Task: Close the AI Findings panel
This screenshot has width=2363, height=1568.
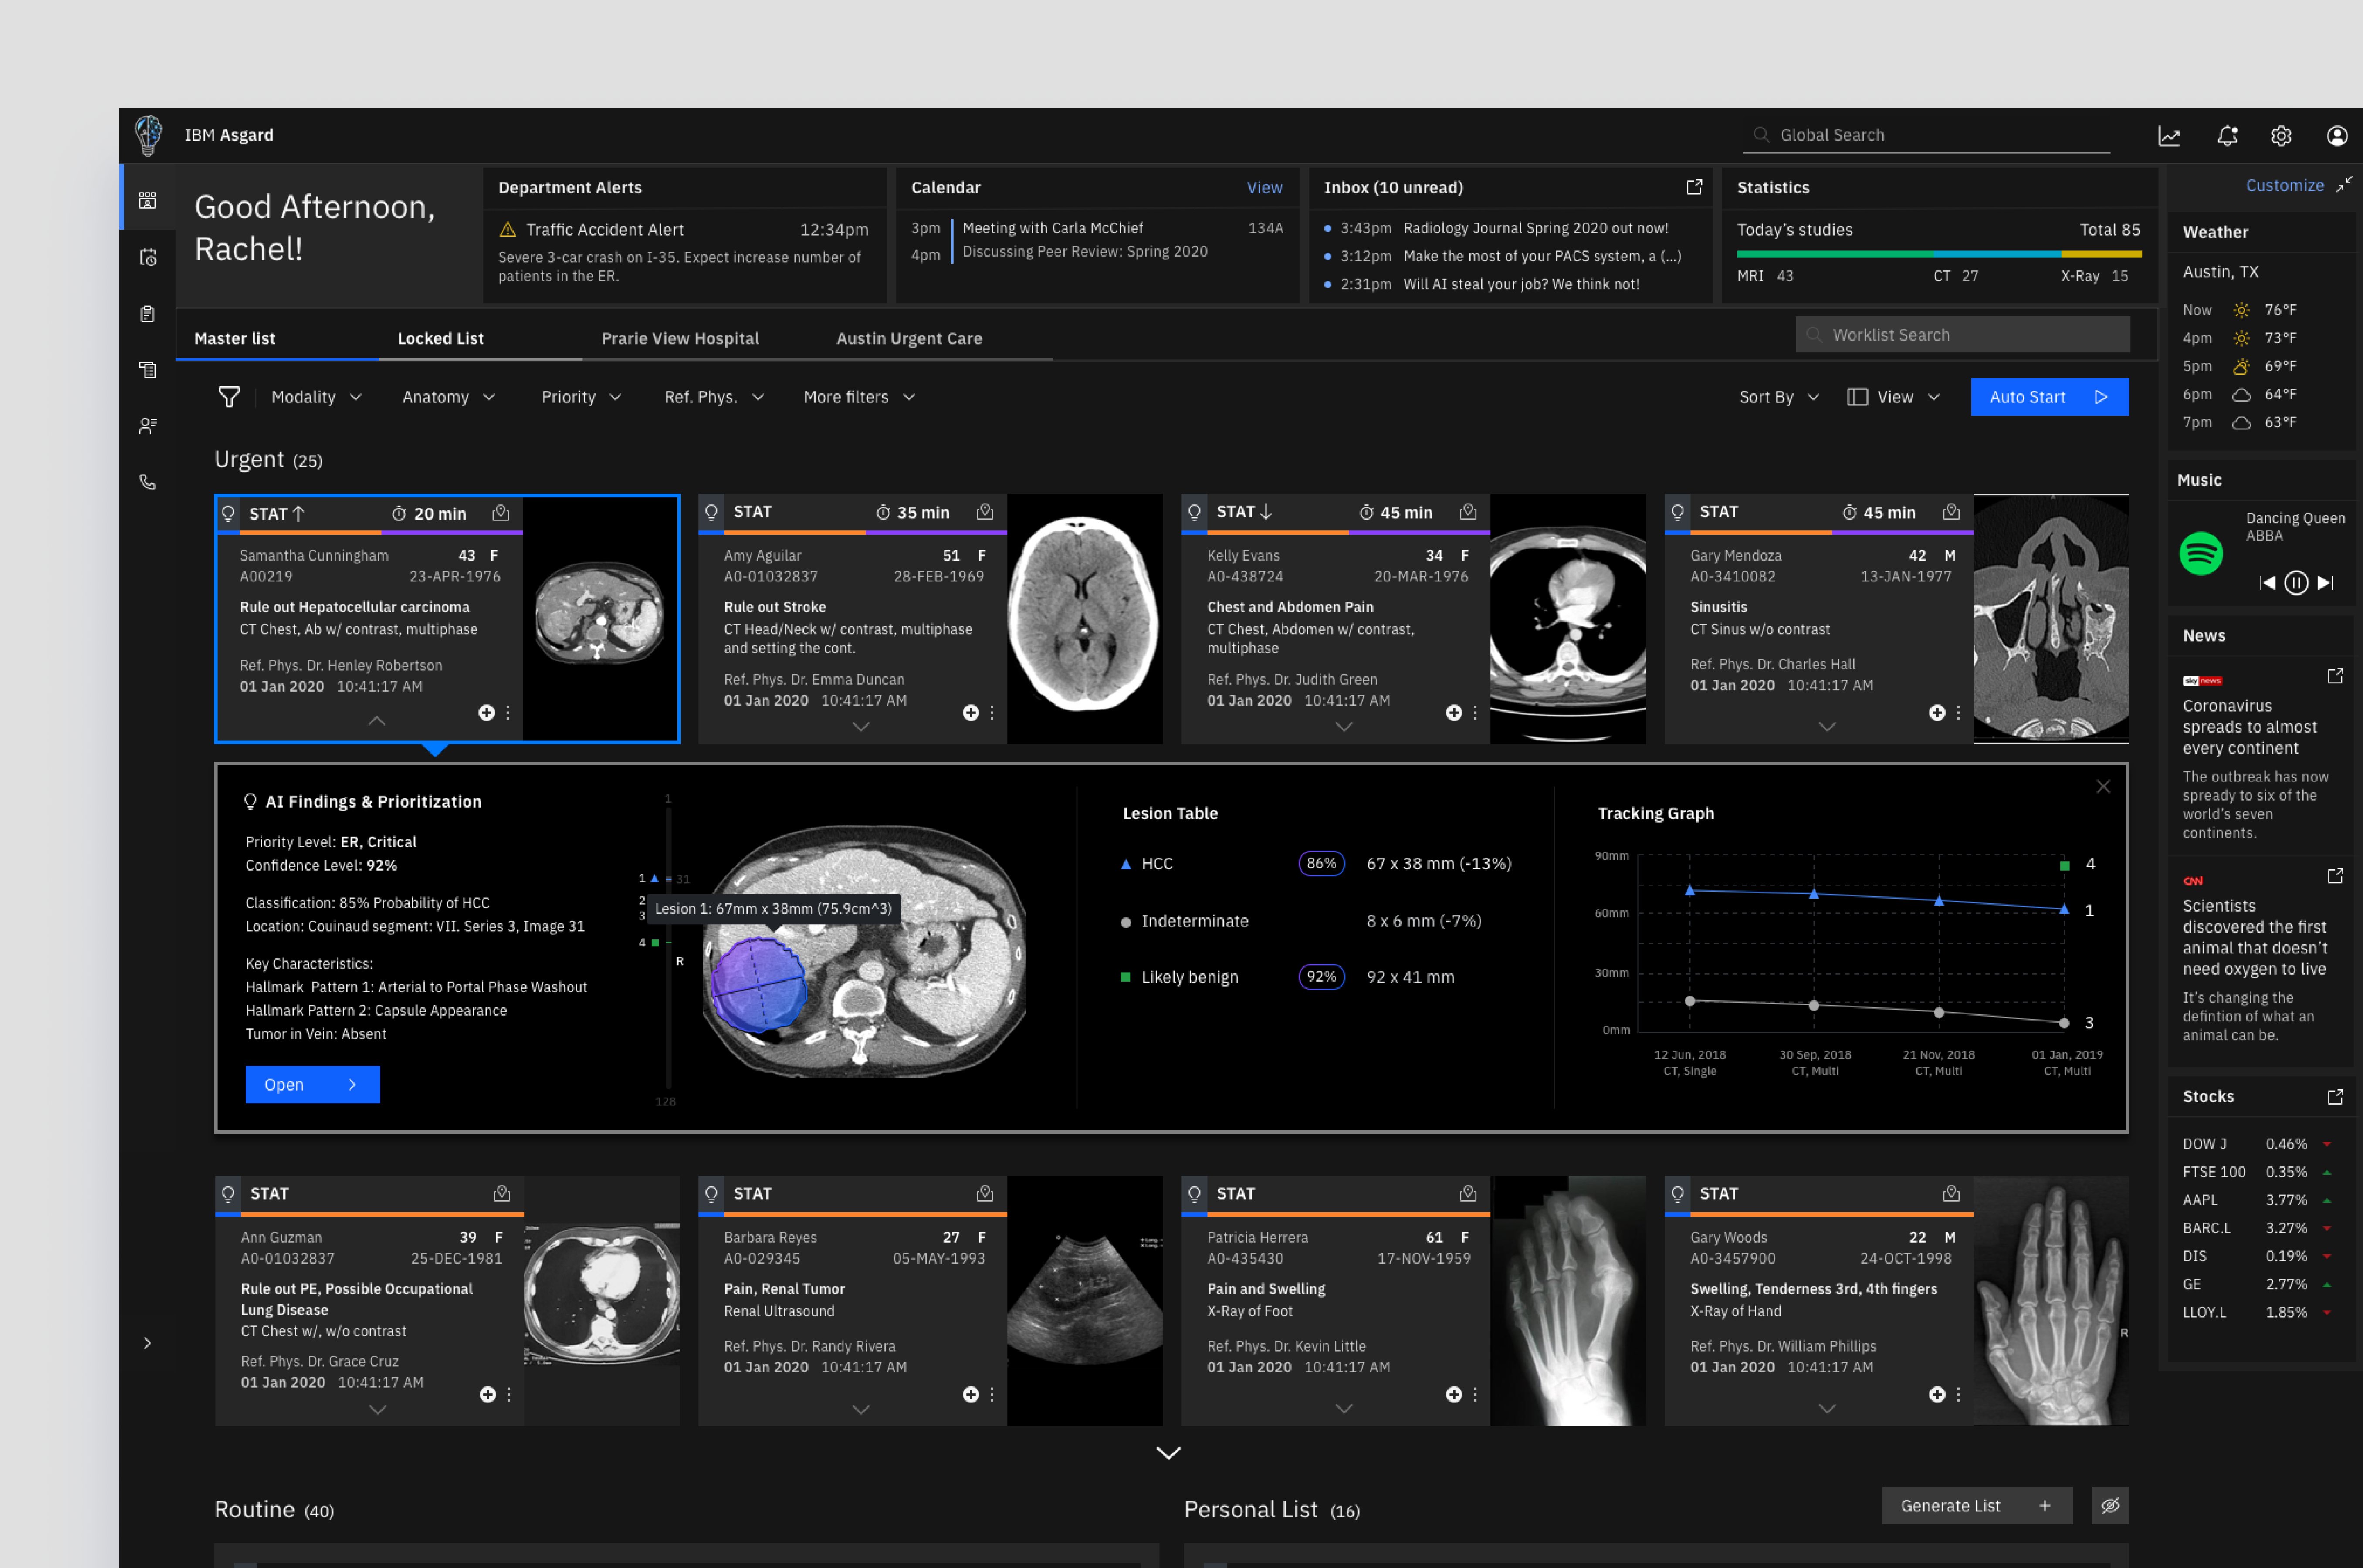Action: point(2103,787)
